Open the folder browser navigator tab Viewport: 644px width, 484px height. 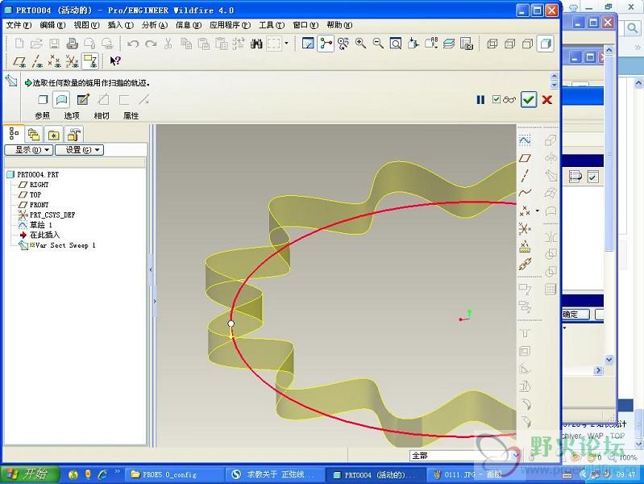click(34, 135)
